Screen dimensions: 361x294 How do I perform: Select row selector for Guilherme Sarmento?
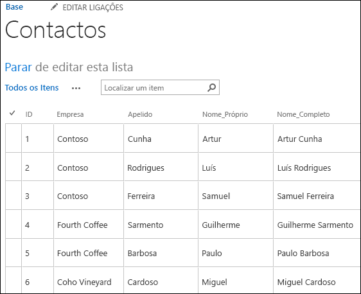tap(13, 224)
